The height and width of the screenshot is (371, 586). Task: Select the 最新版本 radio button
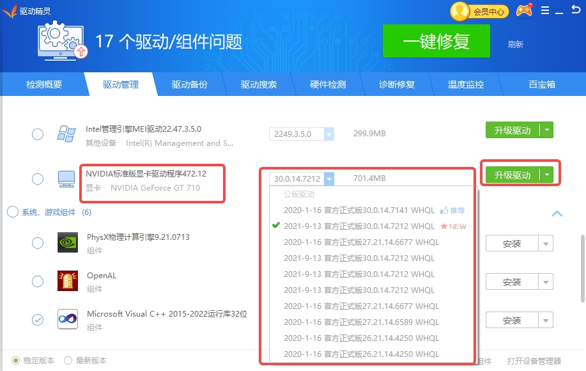point(68,361)
